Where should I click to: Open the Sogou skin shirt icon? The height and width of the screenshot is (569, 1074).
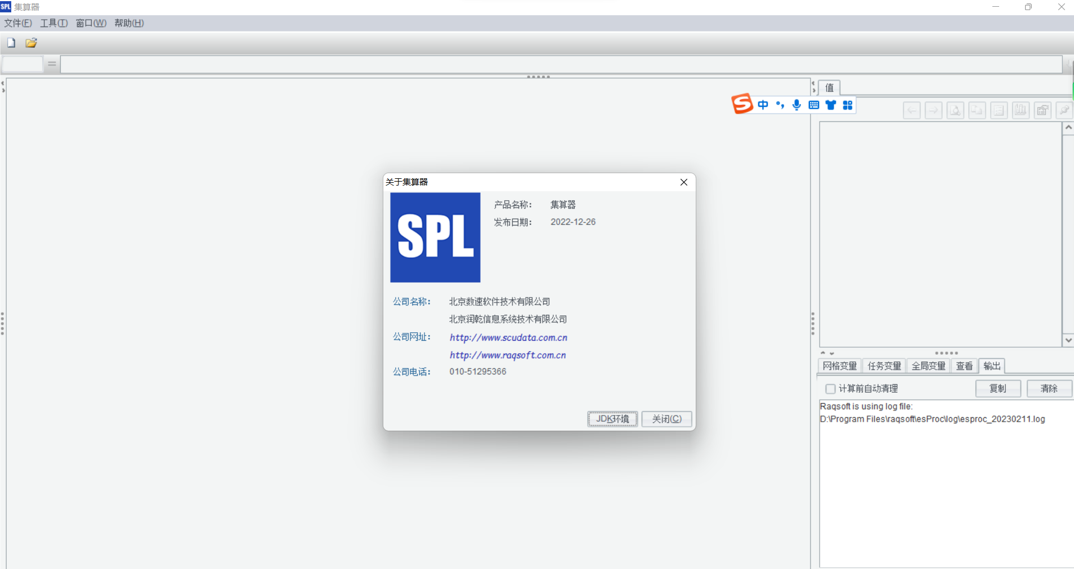coord(831,105)
